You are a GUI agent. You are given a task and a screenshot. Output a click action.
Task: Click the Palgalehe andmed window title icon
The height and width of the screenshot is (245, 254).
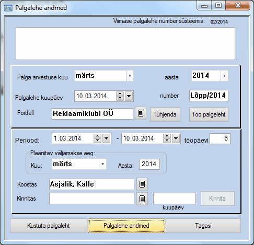click(8, 8)
